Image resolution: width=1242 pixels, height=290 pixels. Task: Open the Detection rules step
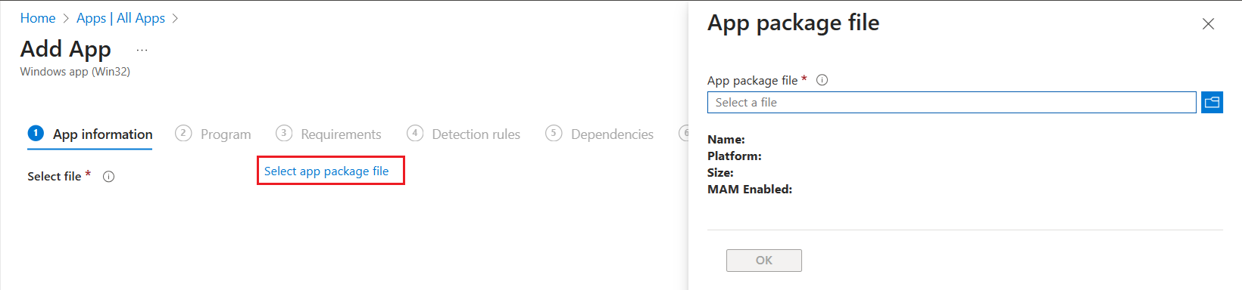[463, 134]
